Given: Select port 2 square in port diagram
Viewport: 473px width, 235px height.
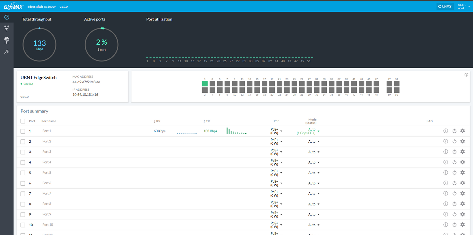Looking at the screenshot, I should [x=205, y=90].
